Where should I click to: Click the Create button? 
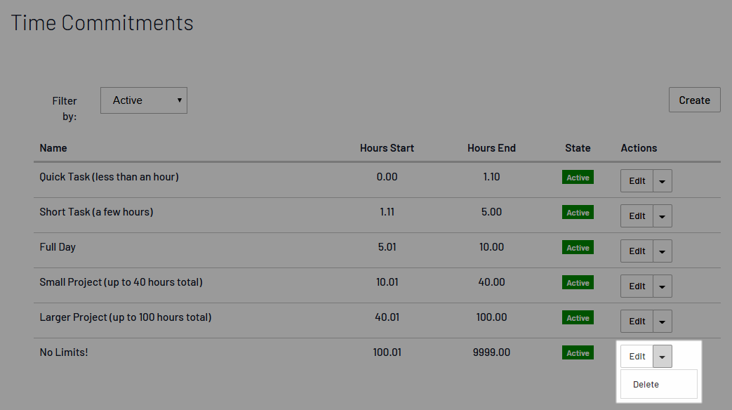point(694,100)
